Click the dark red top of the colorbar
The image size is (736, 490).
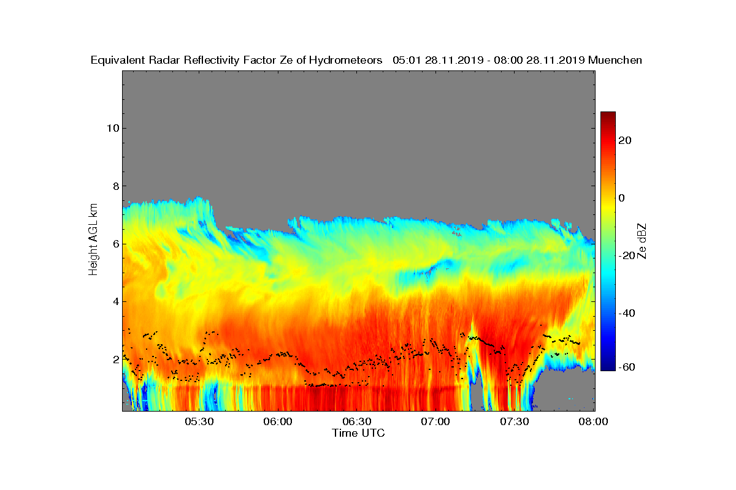tap(608, 115)
